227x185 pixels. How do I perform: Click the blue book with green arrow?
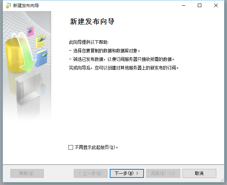(x=41, y=58)
